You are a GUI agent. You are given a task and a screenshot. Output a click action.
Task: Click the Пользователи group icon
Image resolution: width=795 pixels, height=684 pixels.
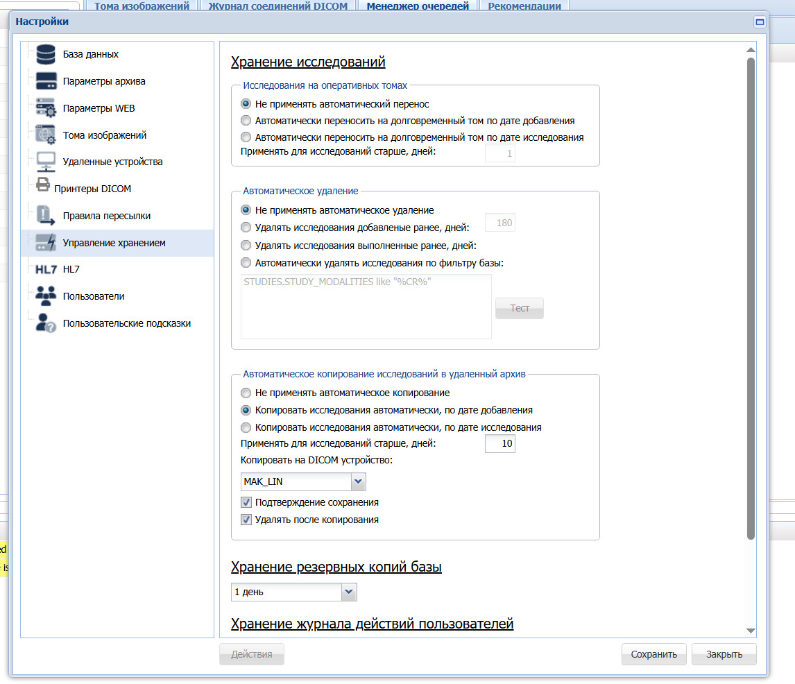tap(46, 296)
